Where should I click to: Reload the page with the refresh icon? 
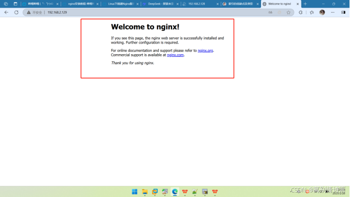[16, 13]
